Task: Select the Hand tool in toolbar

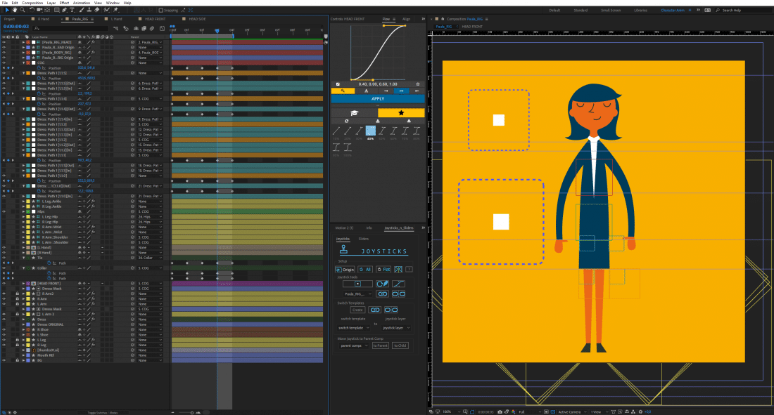Action: coord(14,10)
